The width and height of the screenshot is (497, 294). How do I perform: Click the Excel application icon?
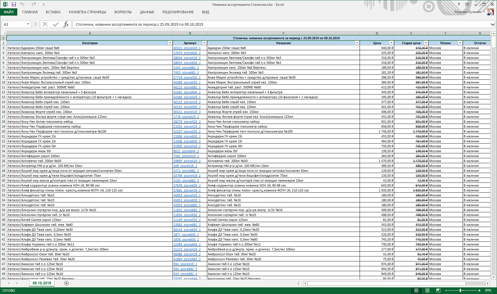[x=5, y=4]
